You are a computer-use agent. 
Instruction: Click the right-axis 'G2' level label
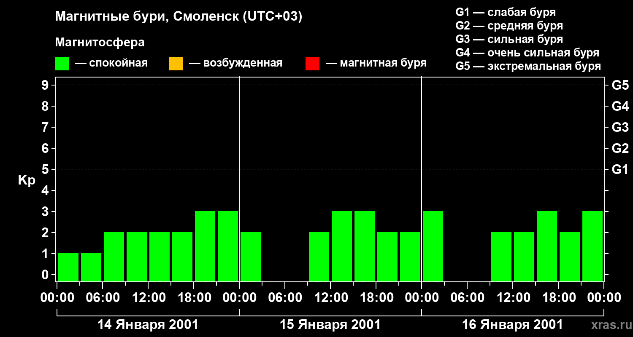(x=620, y=148)
